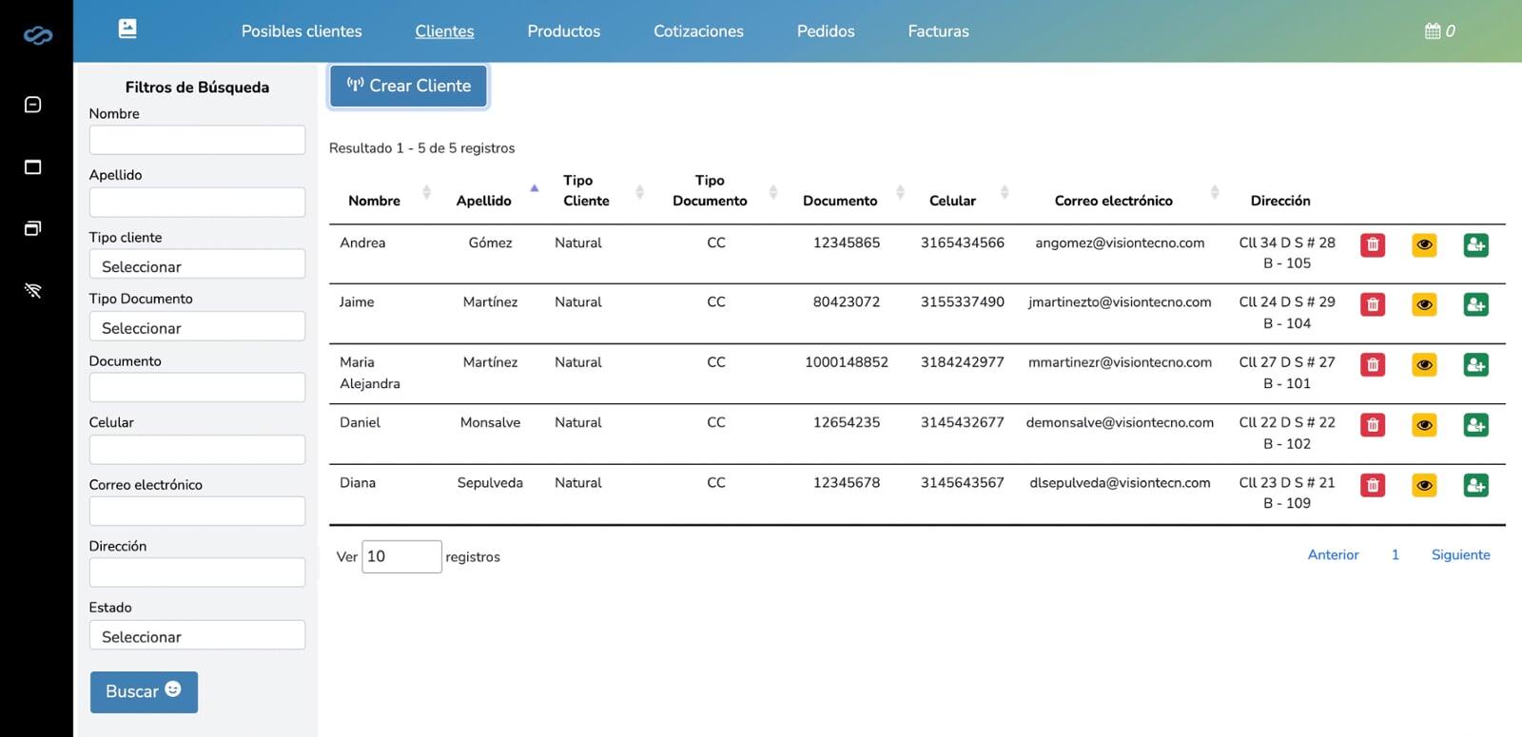
Task: Sort by Correo electrónico column arrows
Action: pos(1215,192)
